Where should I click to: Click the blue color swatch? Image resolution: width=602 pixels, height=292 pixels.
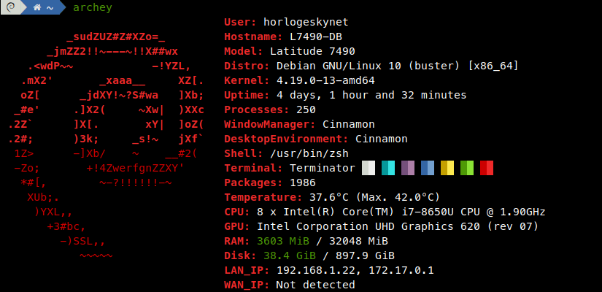click(x=428, y=168)
